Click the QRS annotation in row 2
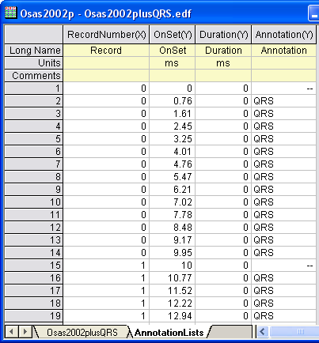Screen dimensions: 319x343 (283, 101)
